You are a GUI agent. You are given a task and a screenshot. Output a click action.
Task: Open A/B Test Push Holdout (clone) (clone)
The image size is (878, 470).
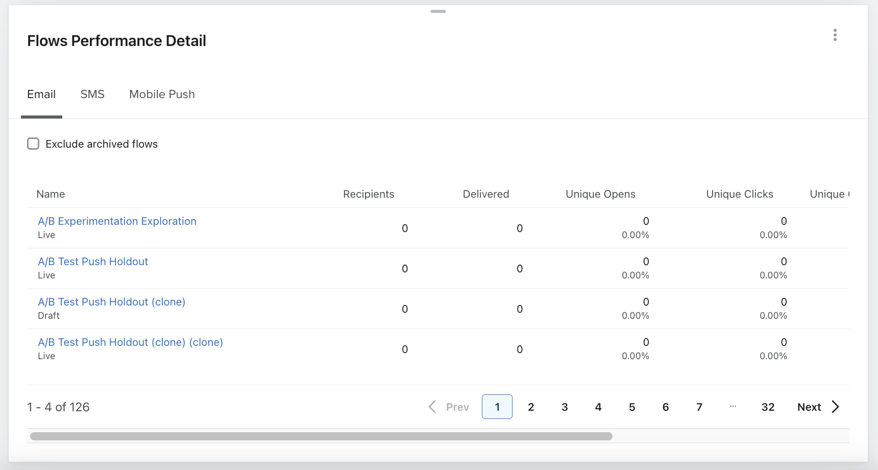coord(130,342)
